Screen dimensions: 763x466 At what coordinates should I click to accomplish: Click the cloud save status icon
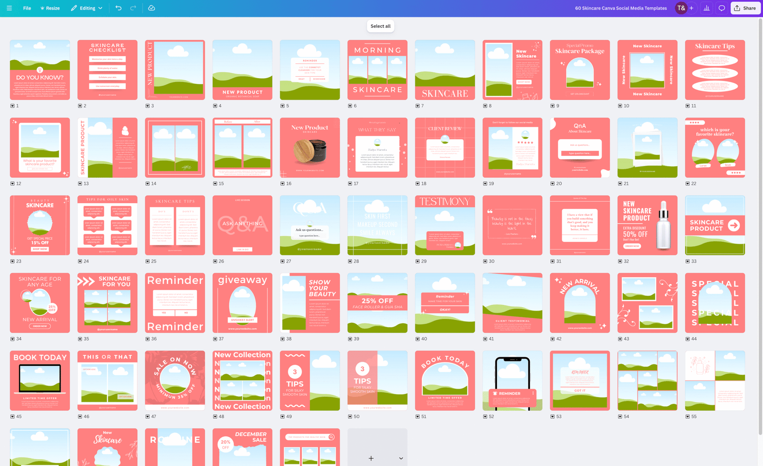pos(152,8)
